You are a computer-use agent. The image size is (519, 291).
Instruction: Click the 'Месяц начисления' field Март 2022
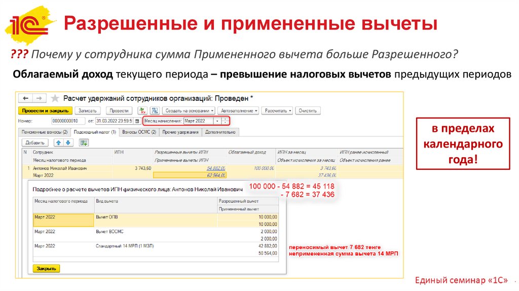[199, 121]
